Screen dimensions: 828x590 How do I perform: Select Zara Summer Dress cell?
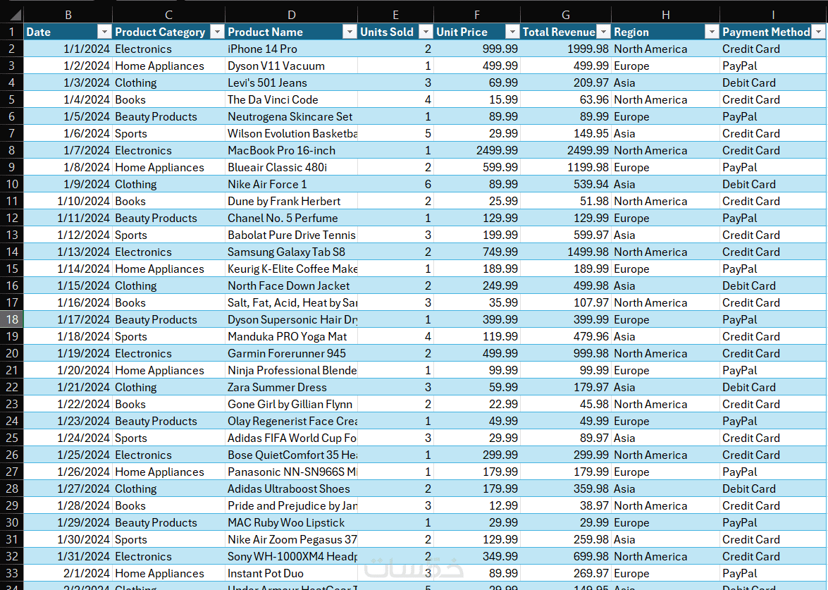292,387
